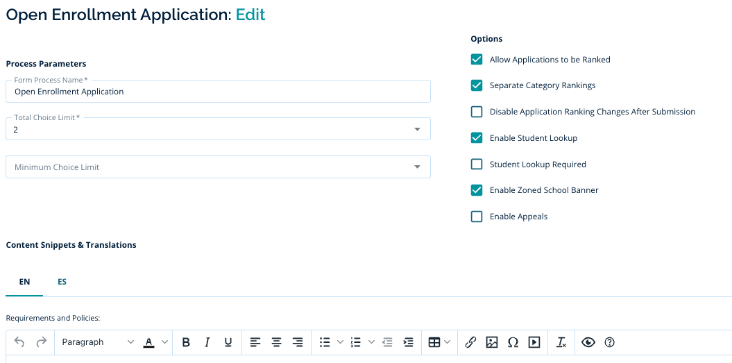Image resolution: width=732 pixels, height=363 pixels.
Task: Click the Bold formatting icon
Action: click(186, 342)
